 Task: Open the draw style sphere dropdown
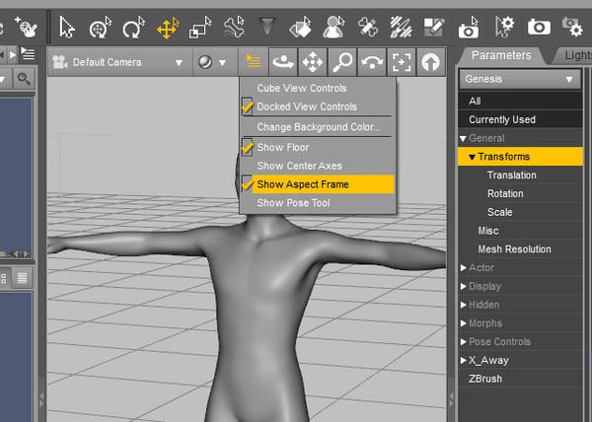pyautogui.click(x=212, y=62)
